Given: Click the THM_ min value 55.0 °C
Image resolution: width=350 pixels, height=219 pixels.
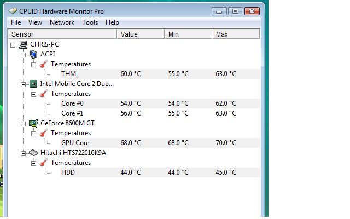Looking at the screenshot, I should click(x=178, y=74).
